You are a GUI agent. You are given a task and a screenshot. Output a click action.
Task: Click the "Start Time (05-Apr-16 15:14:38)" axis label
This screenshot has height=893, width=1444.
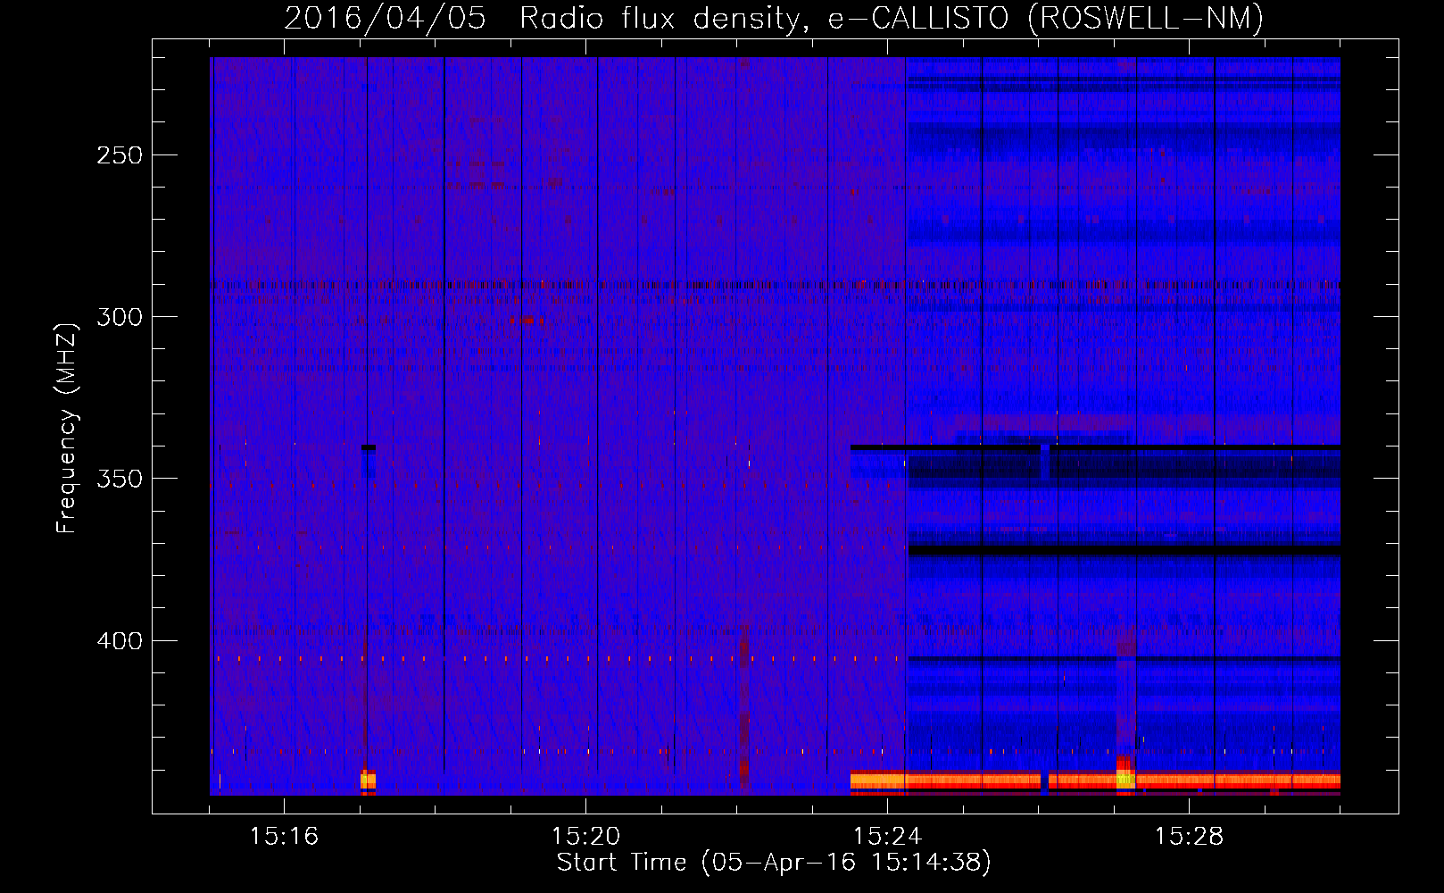pos(774,863)
